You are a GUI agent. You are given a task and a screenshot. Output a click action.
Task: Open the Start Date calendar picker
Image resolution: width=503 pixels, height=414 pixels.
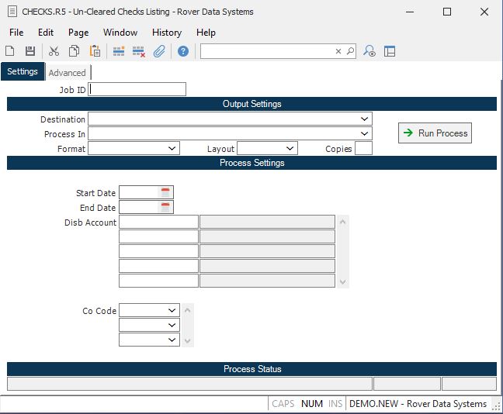(x=165, y=192)
